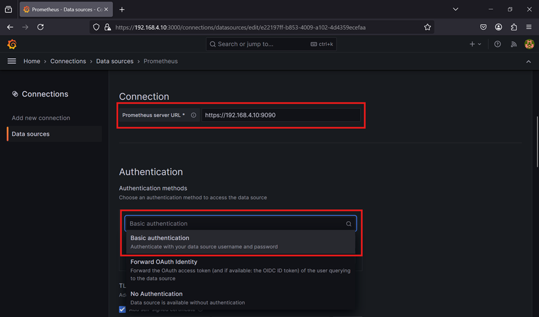Open the Pocket save icon

483,27
